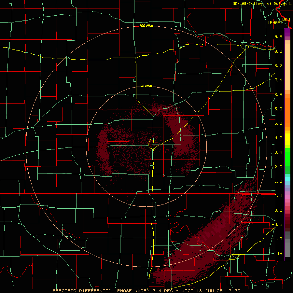Image resolution: width=293 pixels, height=293 pixels.
Task: Click the -0.5 value on the color scale
Action: (x=277, y=225)
